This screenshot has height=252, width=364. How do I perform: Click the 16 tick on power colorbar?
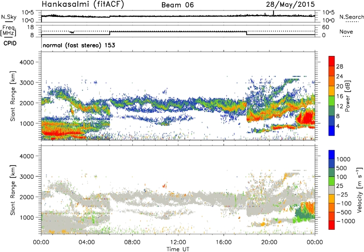[339, 96]
